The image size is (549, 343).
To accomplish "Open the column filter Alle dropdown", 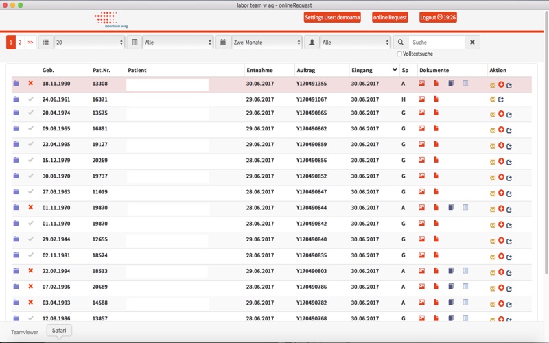I will (178, 43).
